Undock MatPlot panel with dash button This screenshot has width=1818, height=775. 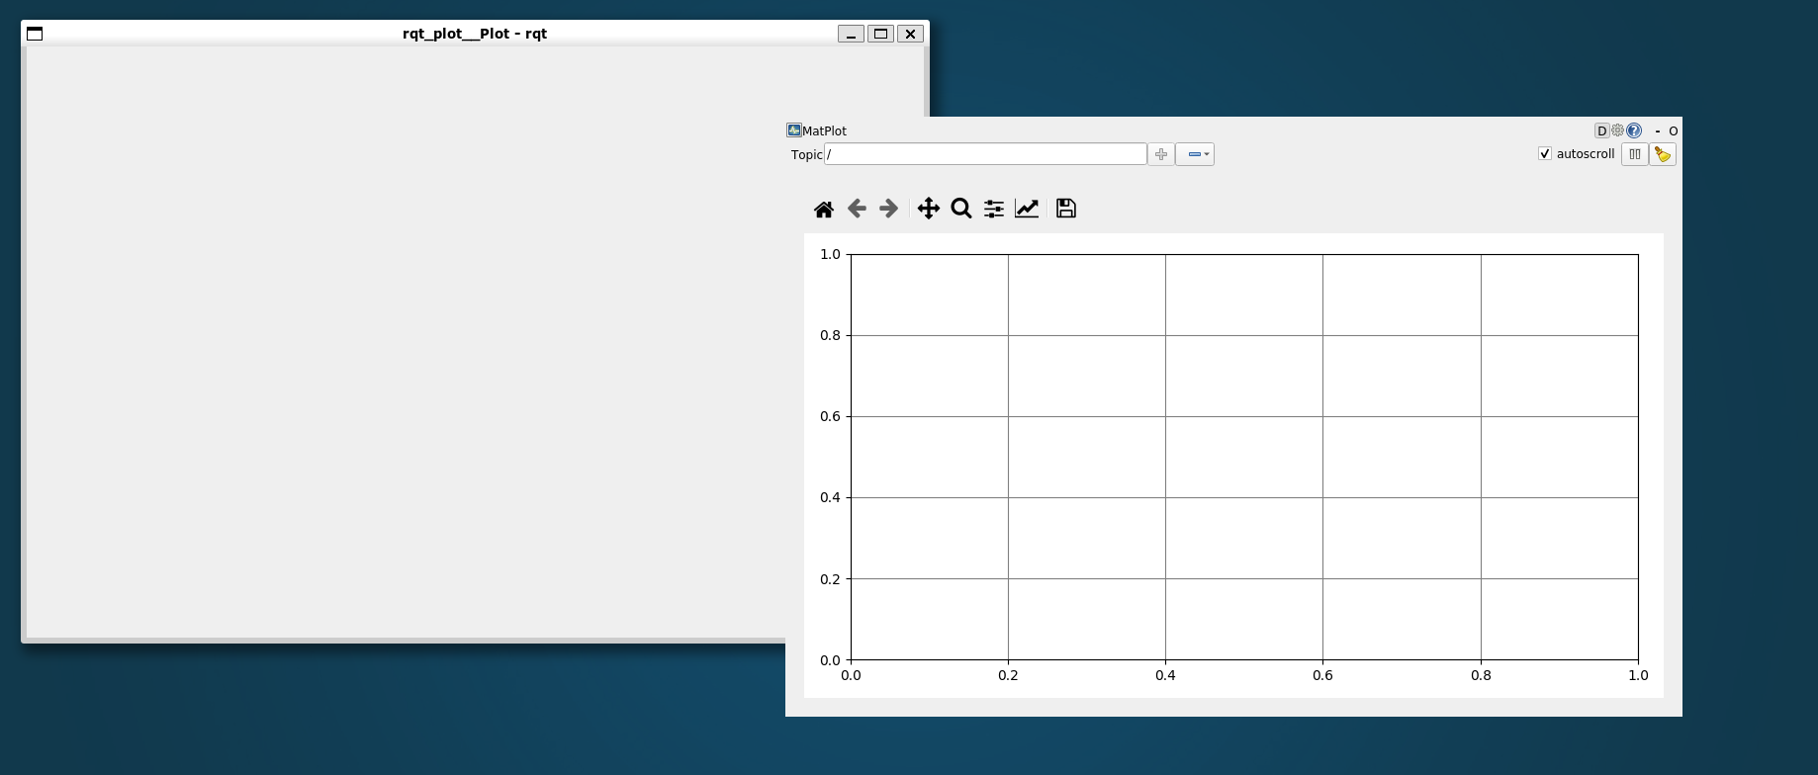[x=1658, y=130]
